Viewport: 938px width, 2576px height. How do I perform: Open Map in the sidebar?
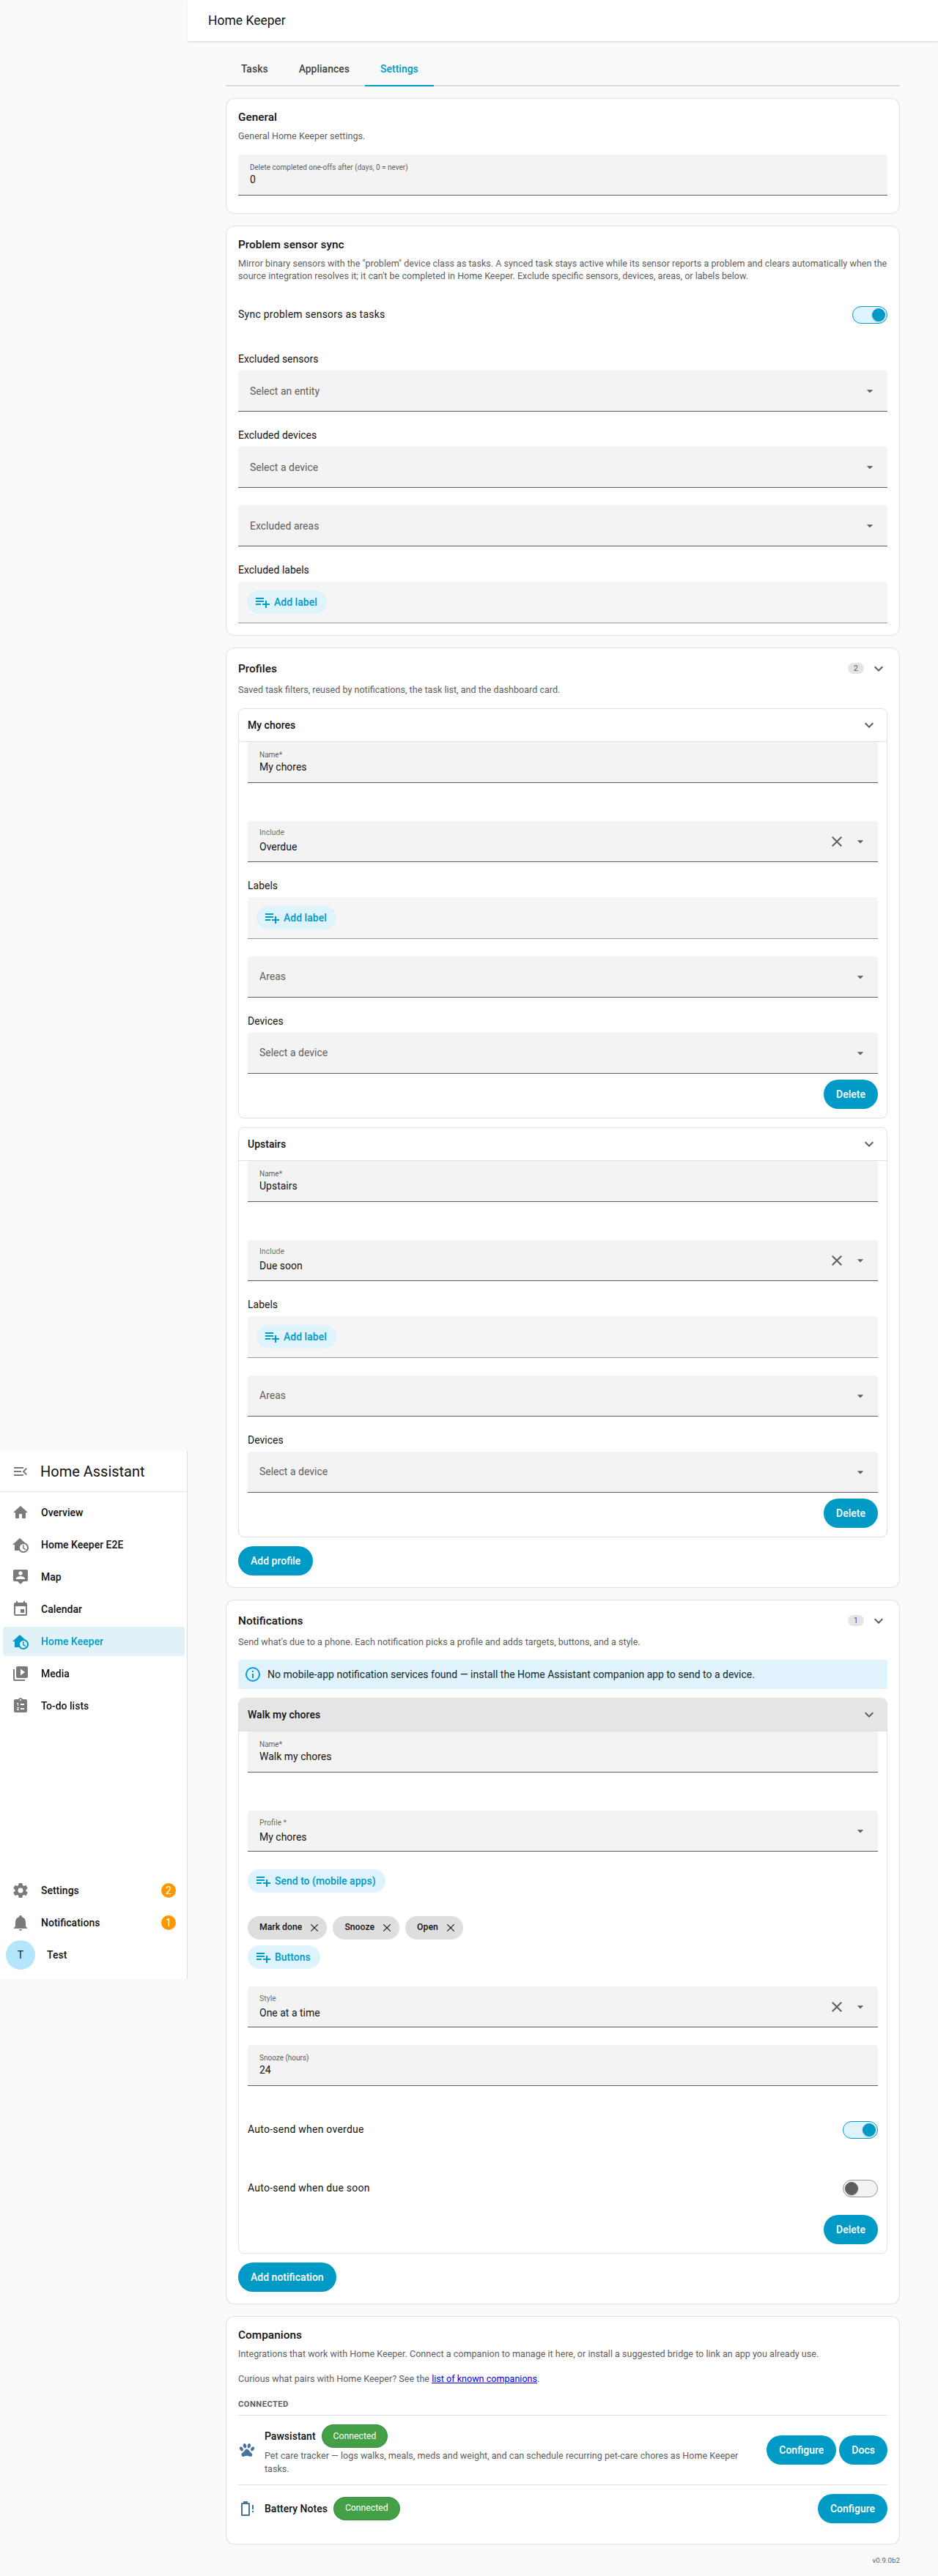coord(93,1576)
